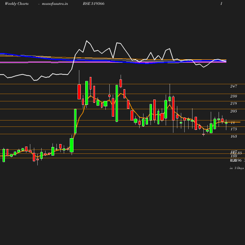
Task: Click the 218 price level label
Action: click(x=234, y=103)
